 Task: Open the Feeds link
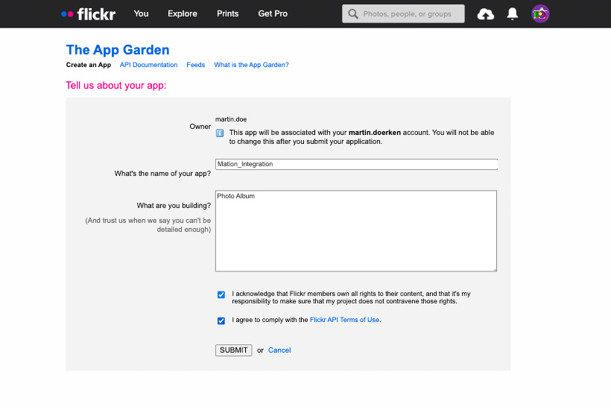tap(196, 65)
